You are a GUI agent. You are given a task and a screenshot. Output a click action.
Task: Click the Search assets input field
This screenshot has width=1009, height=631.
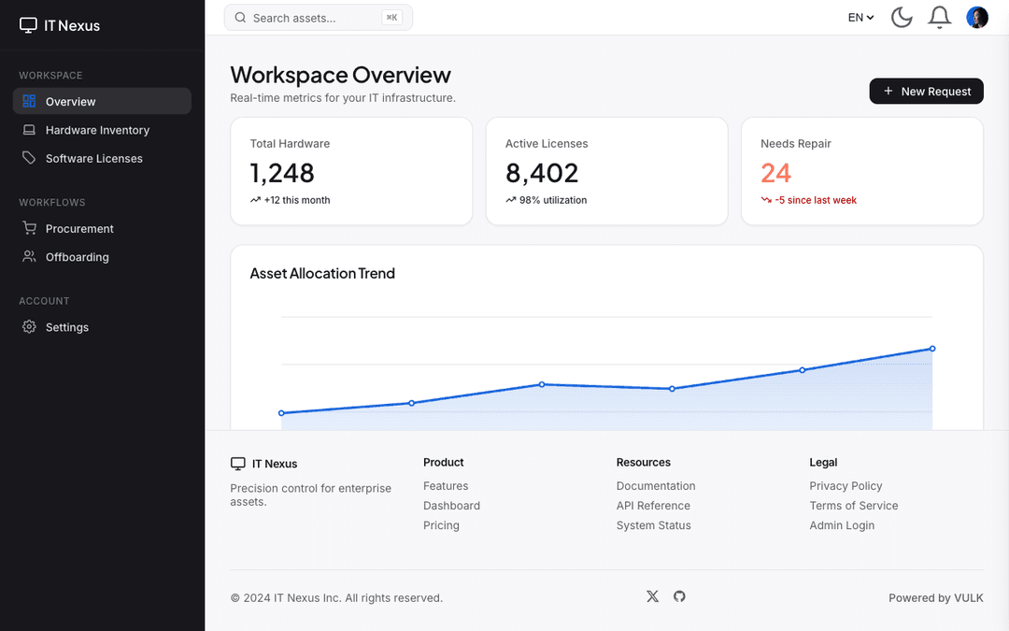click(x=318, y=18)
